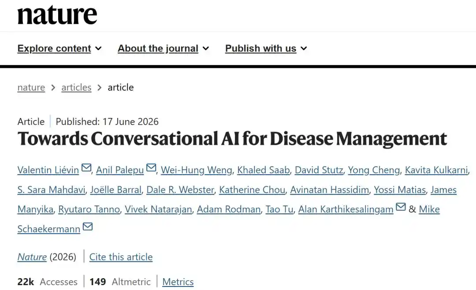
Task: Expand the Publish with us menu
Action: pyautogui.click(x=266, y=48)
